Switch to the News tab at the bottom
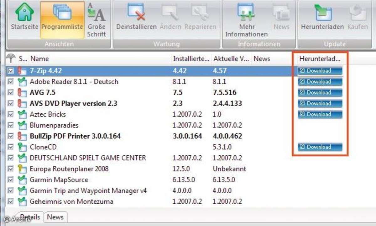Screen dimensions: 376x226 [x=55, y=217]
